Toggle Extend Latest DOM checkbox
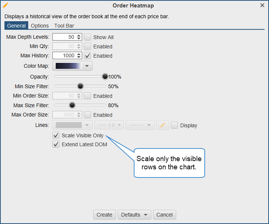Image resolution: width=269 pixels, height=224 pixels. [x=56, y=144]
